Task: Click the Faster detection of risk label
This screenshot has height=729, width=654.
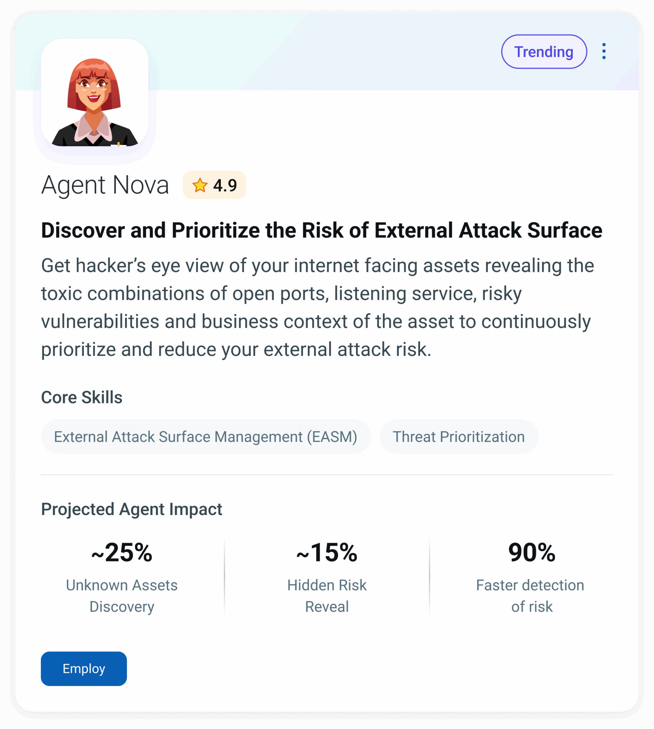Action: point(530,596)
